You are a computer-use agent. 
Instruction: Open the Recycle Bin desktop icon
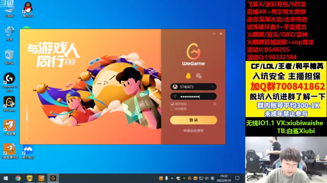9,57
